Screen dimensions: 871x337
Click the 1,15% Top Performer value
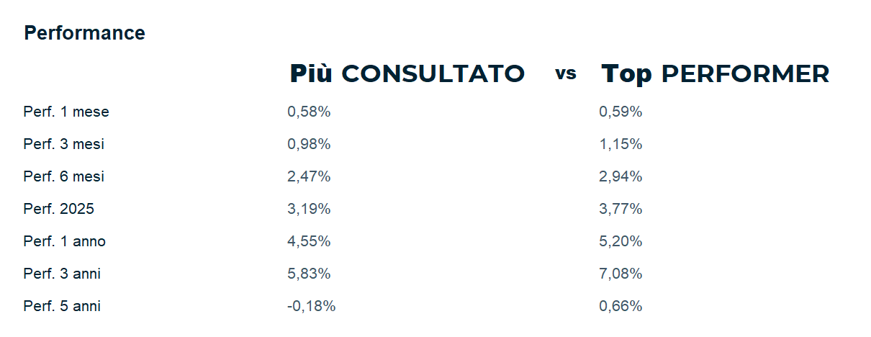(620, 144)
